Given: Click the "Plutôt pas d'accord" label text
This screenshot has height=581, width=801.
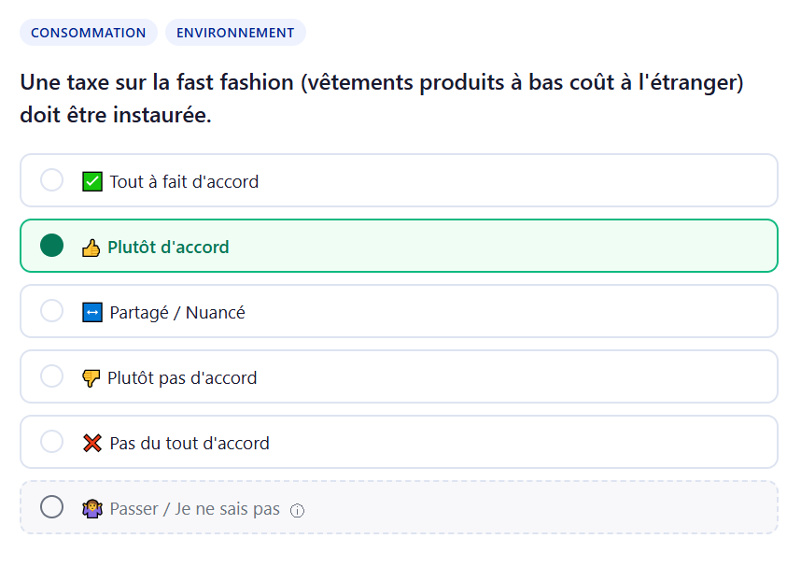Looking at the screenshot, I should point(182,378).
